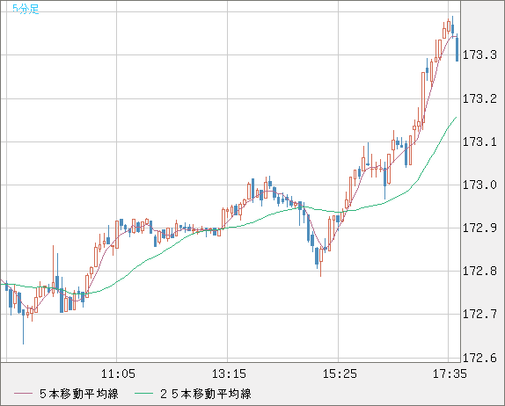Click the 173.0 price axis label

479,185
